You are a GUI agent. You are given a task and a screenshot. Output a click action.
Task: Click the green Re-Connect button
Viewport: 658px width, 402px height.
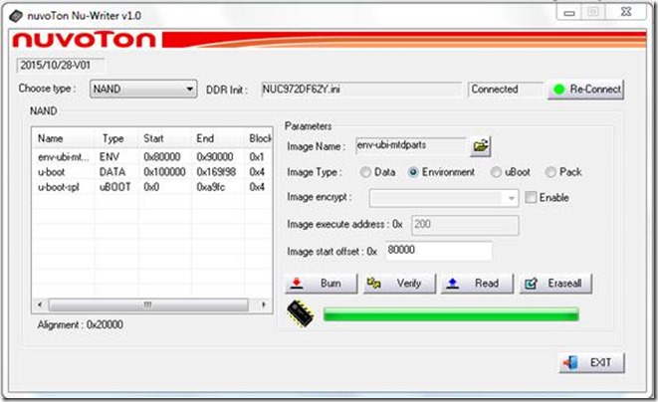585,90
